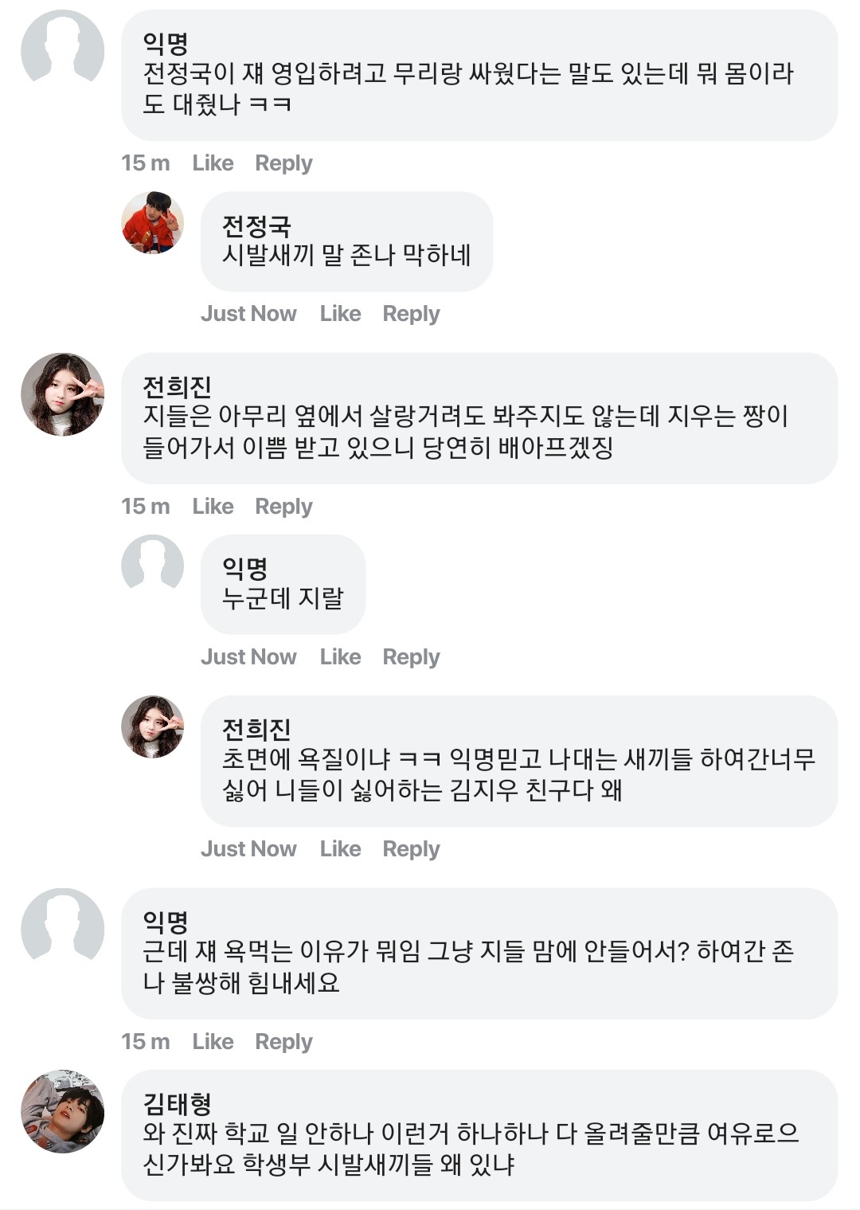Reply to 전희진's 초면에 욕질이냐 comment
This screenshot has width=860, height=1210.
411,849
